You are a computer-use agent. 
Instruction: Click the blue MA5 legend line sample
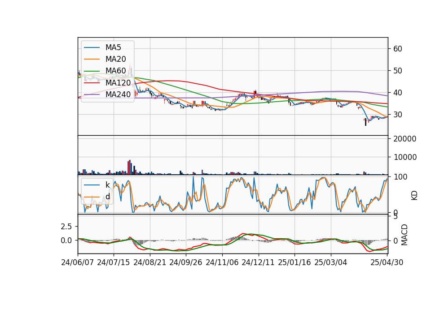coord(92,48)
